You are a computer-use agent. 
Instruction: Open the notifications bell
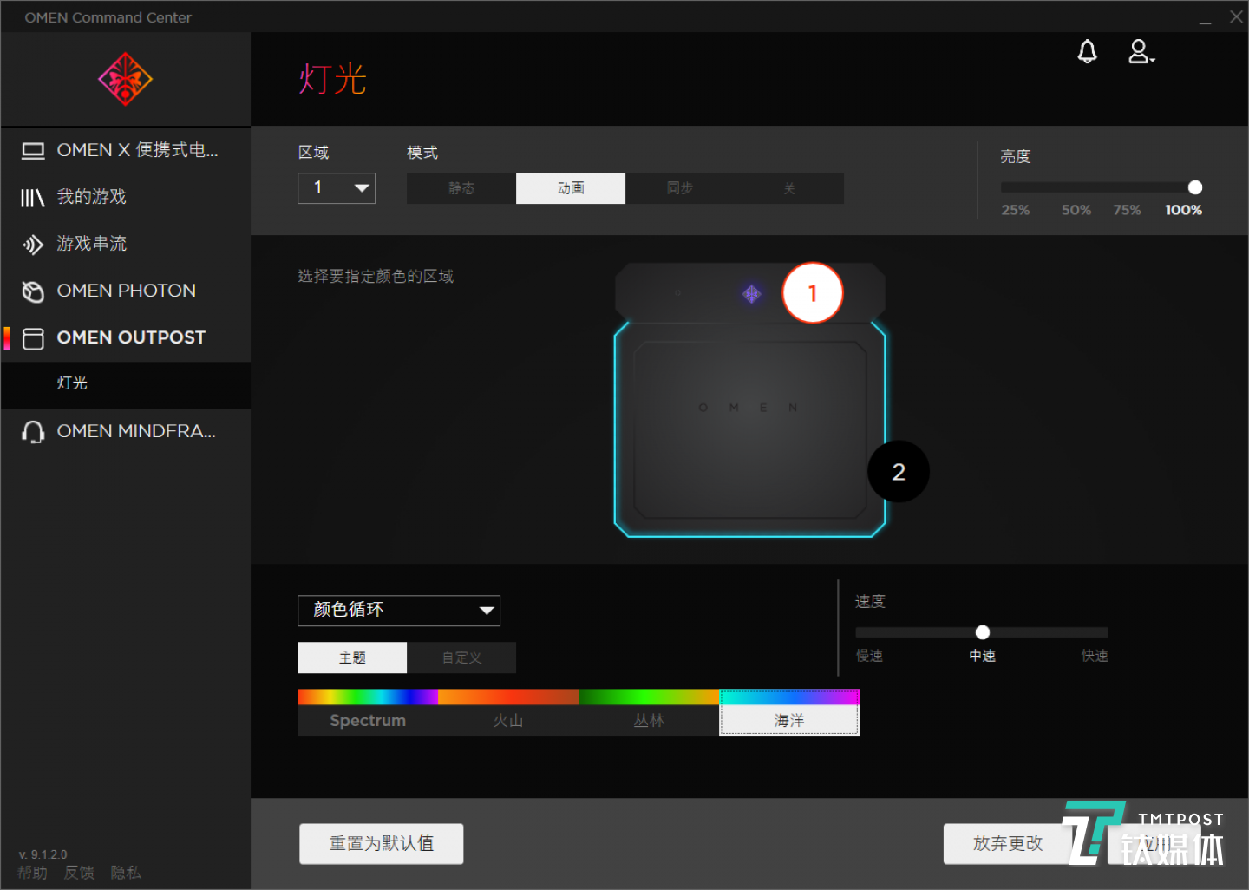[1087, 52]
